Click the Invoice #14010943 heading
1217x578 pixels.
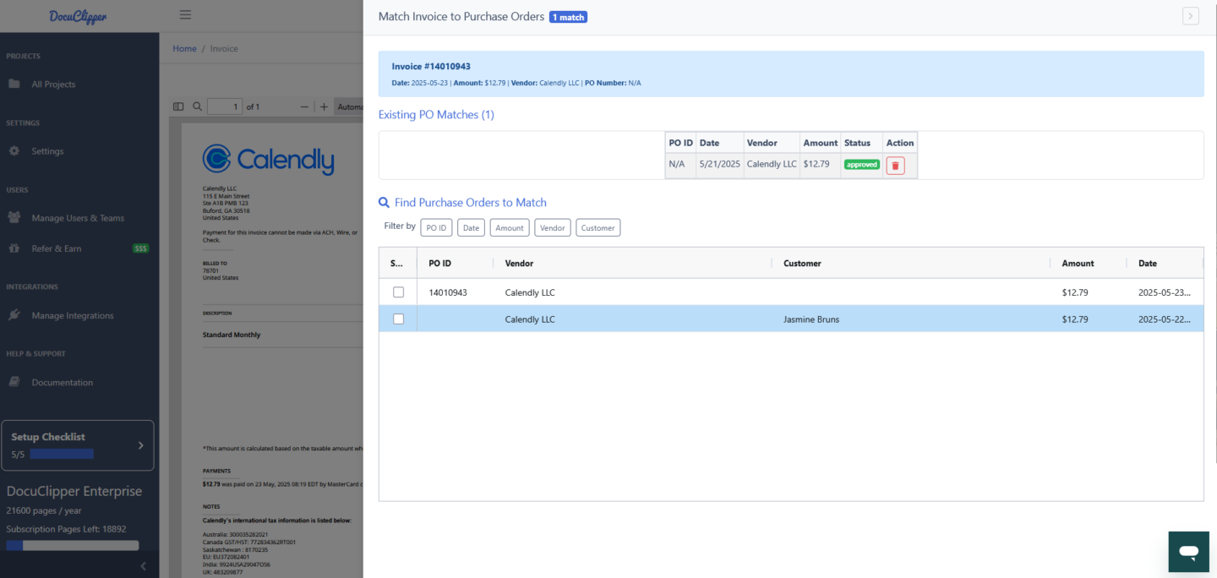[431, 66]
